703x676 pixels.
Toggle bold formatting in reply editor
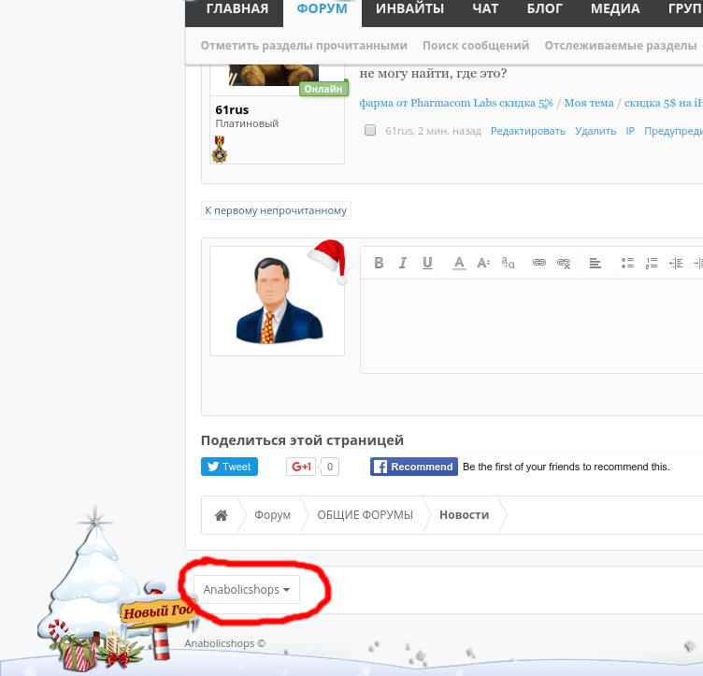click(379, 263)
